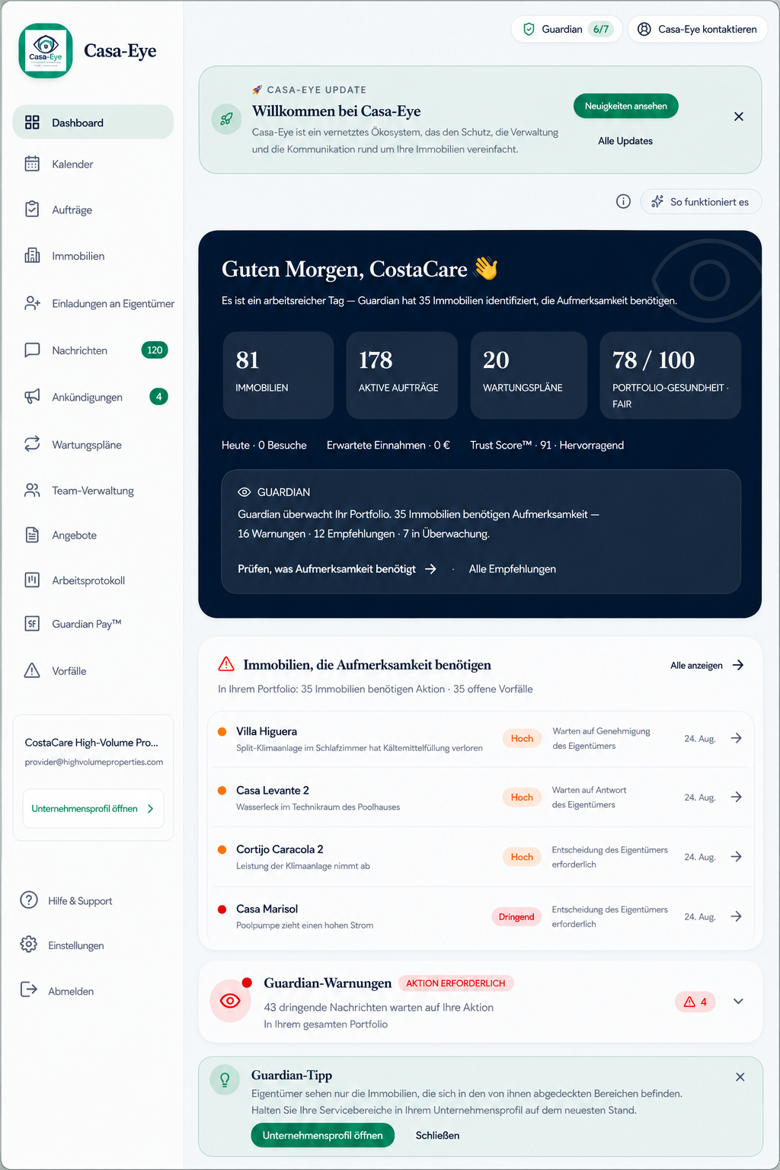Open Alle Empfehlungen link
The image size is (780, 1170).
coord(512,569)
